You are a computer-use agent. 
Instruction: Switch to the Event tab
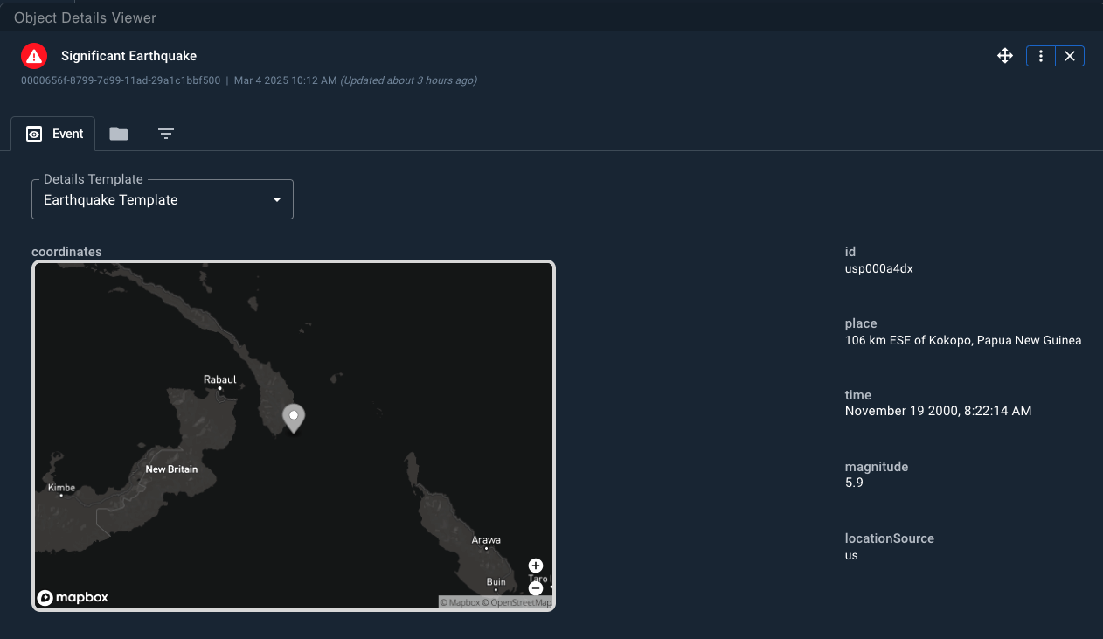click(x=52, y=134)
